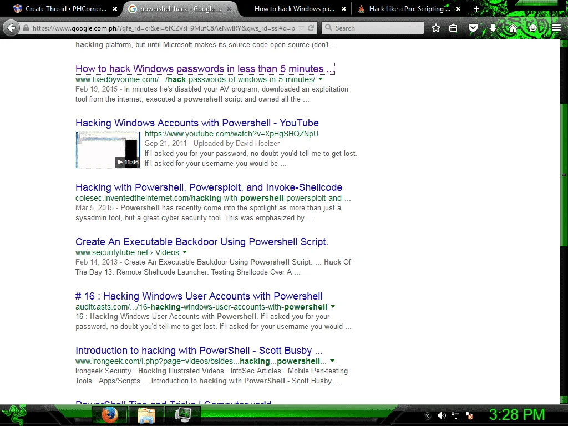568x426 pixels.
Task: Open the Action Center flag icon
Action: pos(469,415)
